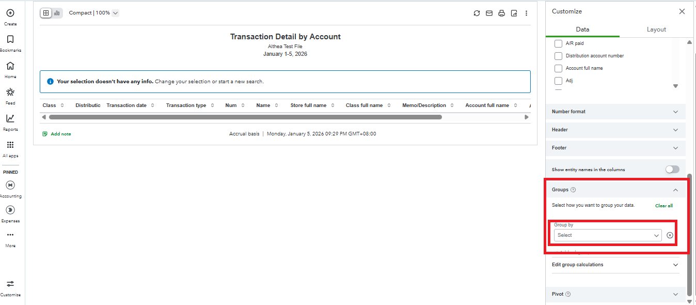Open the Create menu in sidebar
This screenshot has height=305, width=696.
click(x=10, y=13)
